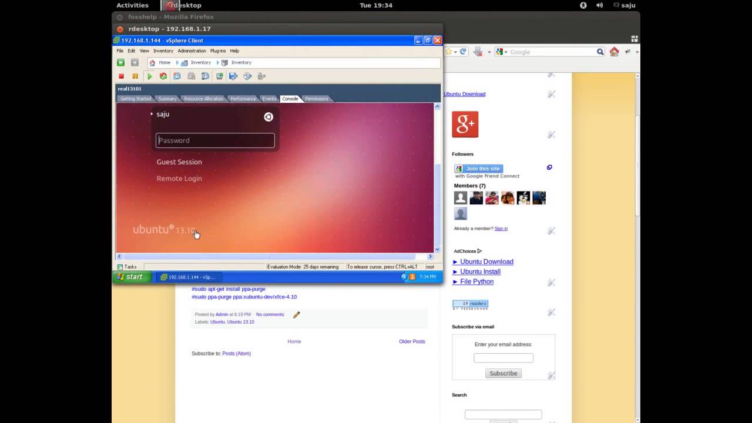Open the Inventory menu in vSphere Client
This screenshot has height=423, width=752.
point(163,51)
